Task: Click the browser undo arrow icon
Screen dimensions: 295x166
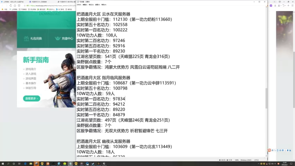Action: (284, 6)
